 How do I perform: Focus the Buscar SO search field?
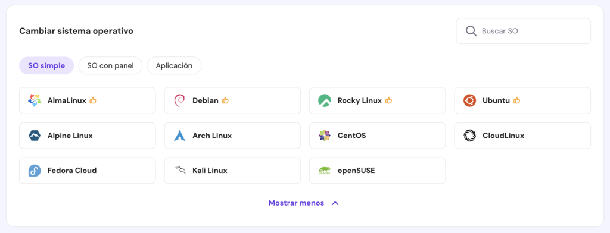pyautogui.click(x=523, y=31)
